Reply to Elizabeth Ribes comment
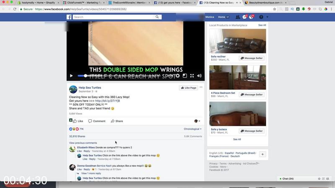 (87, 151)
